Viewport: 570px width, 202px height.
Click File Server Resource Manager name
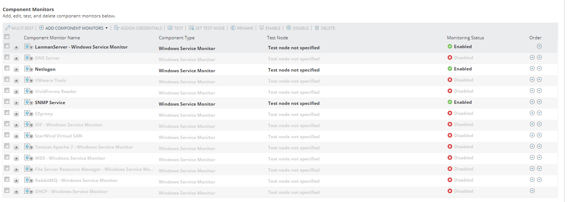point(94,169)
